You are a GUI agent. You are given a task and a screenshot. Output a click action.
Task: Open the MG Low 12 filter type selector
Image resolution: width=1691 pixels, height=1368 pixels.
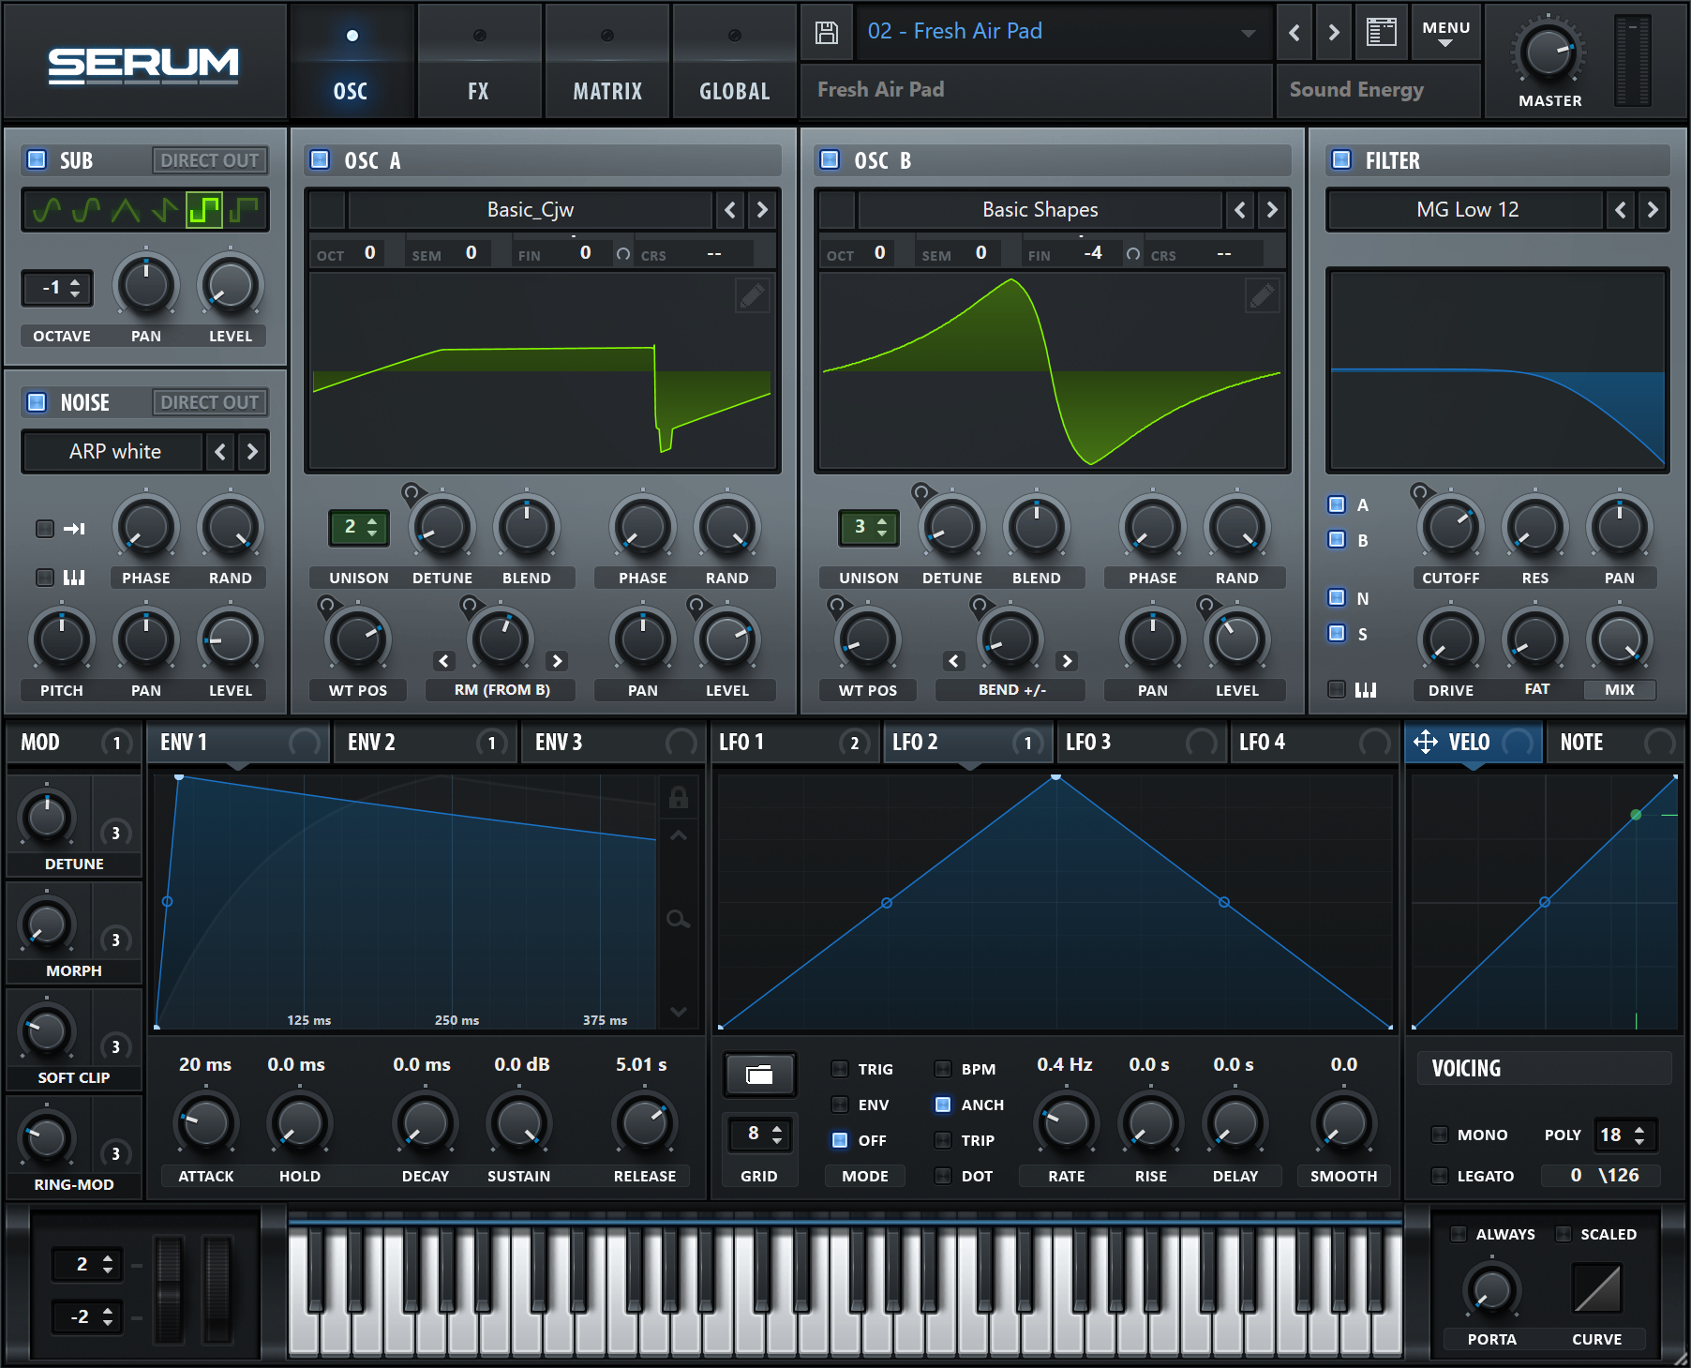pos(1466,210)
